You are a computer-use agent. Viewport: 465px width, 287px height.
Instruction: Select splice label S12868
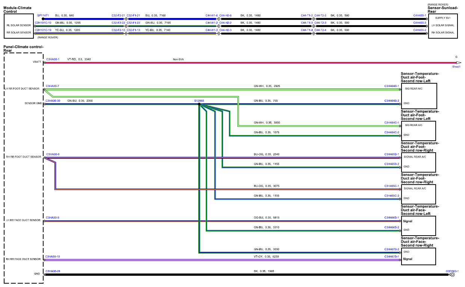pos(199,101)
